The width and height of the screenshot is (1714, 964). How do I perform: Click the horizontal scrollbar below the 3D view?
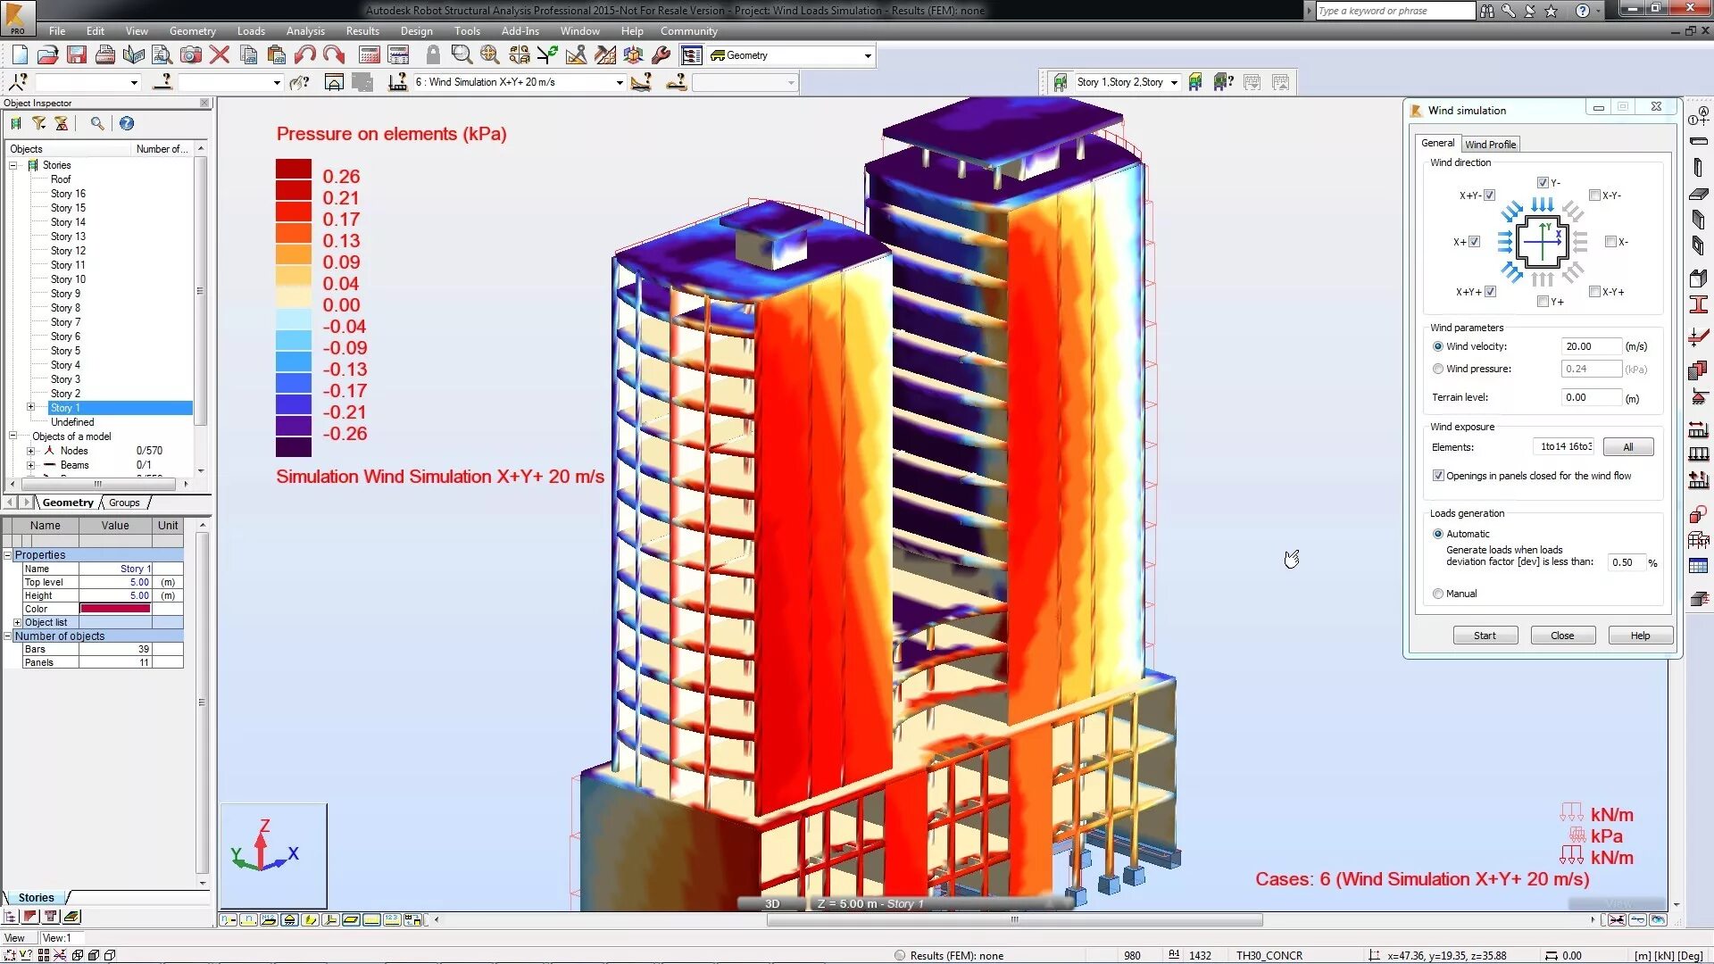(1013, 919)
